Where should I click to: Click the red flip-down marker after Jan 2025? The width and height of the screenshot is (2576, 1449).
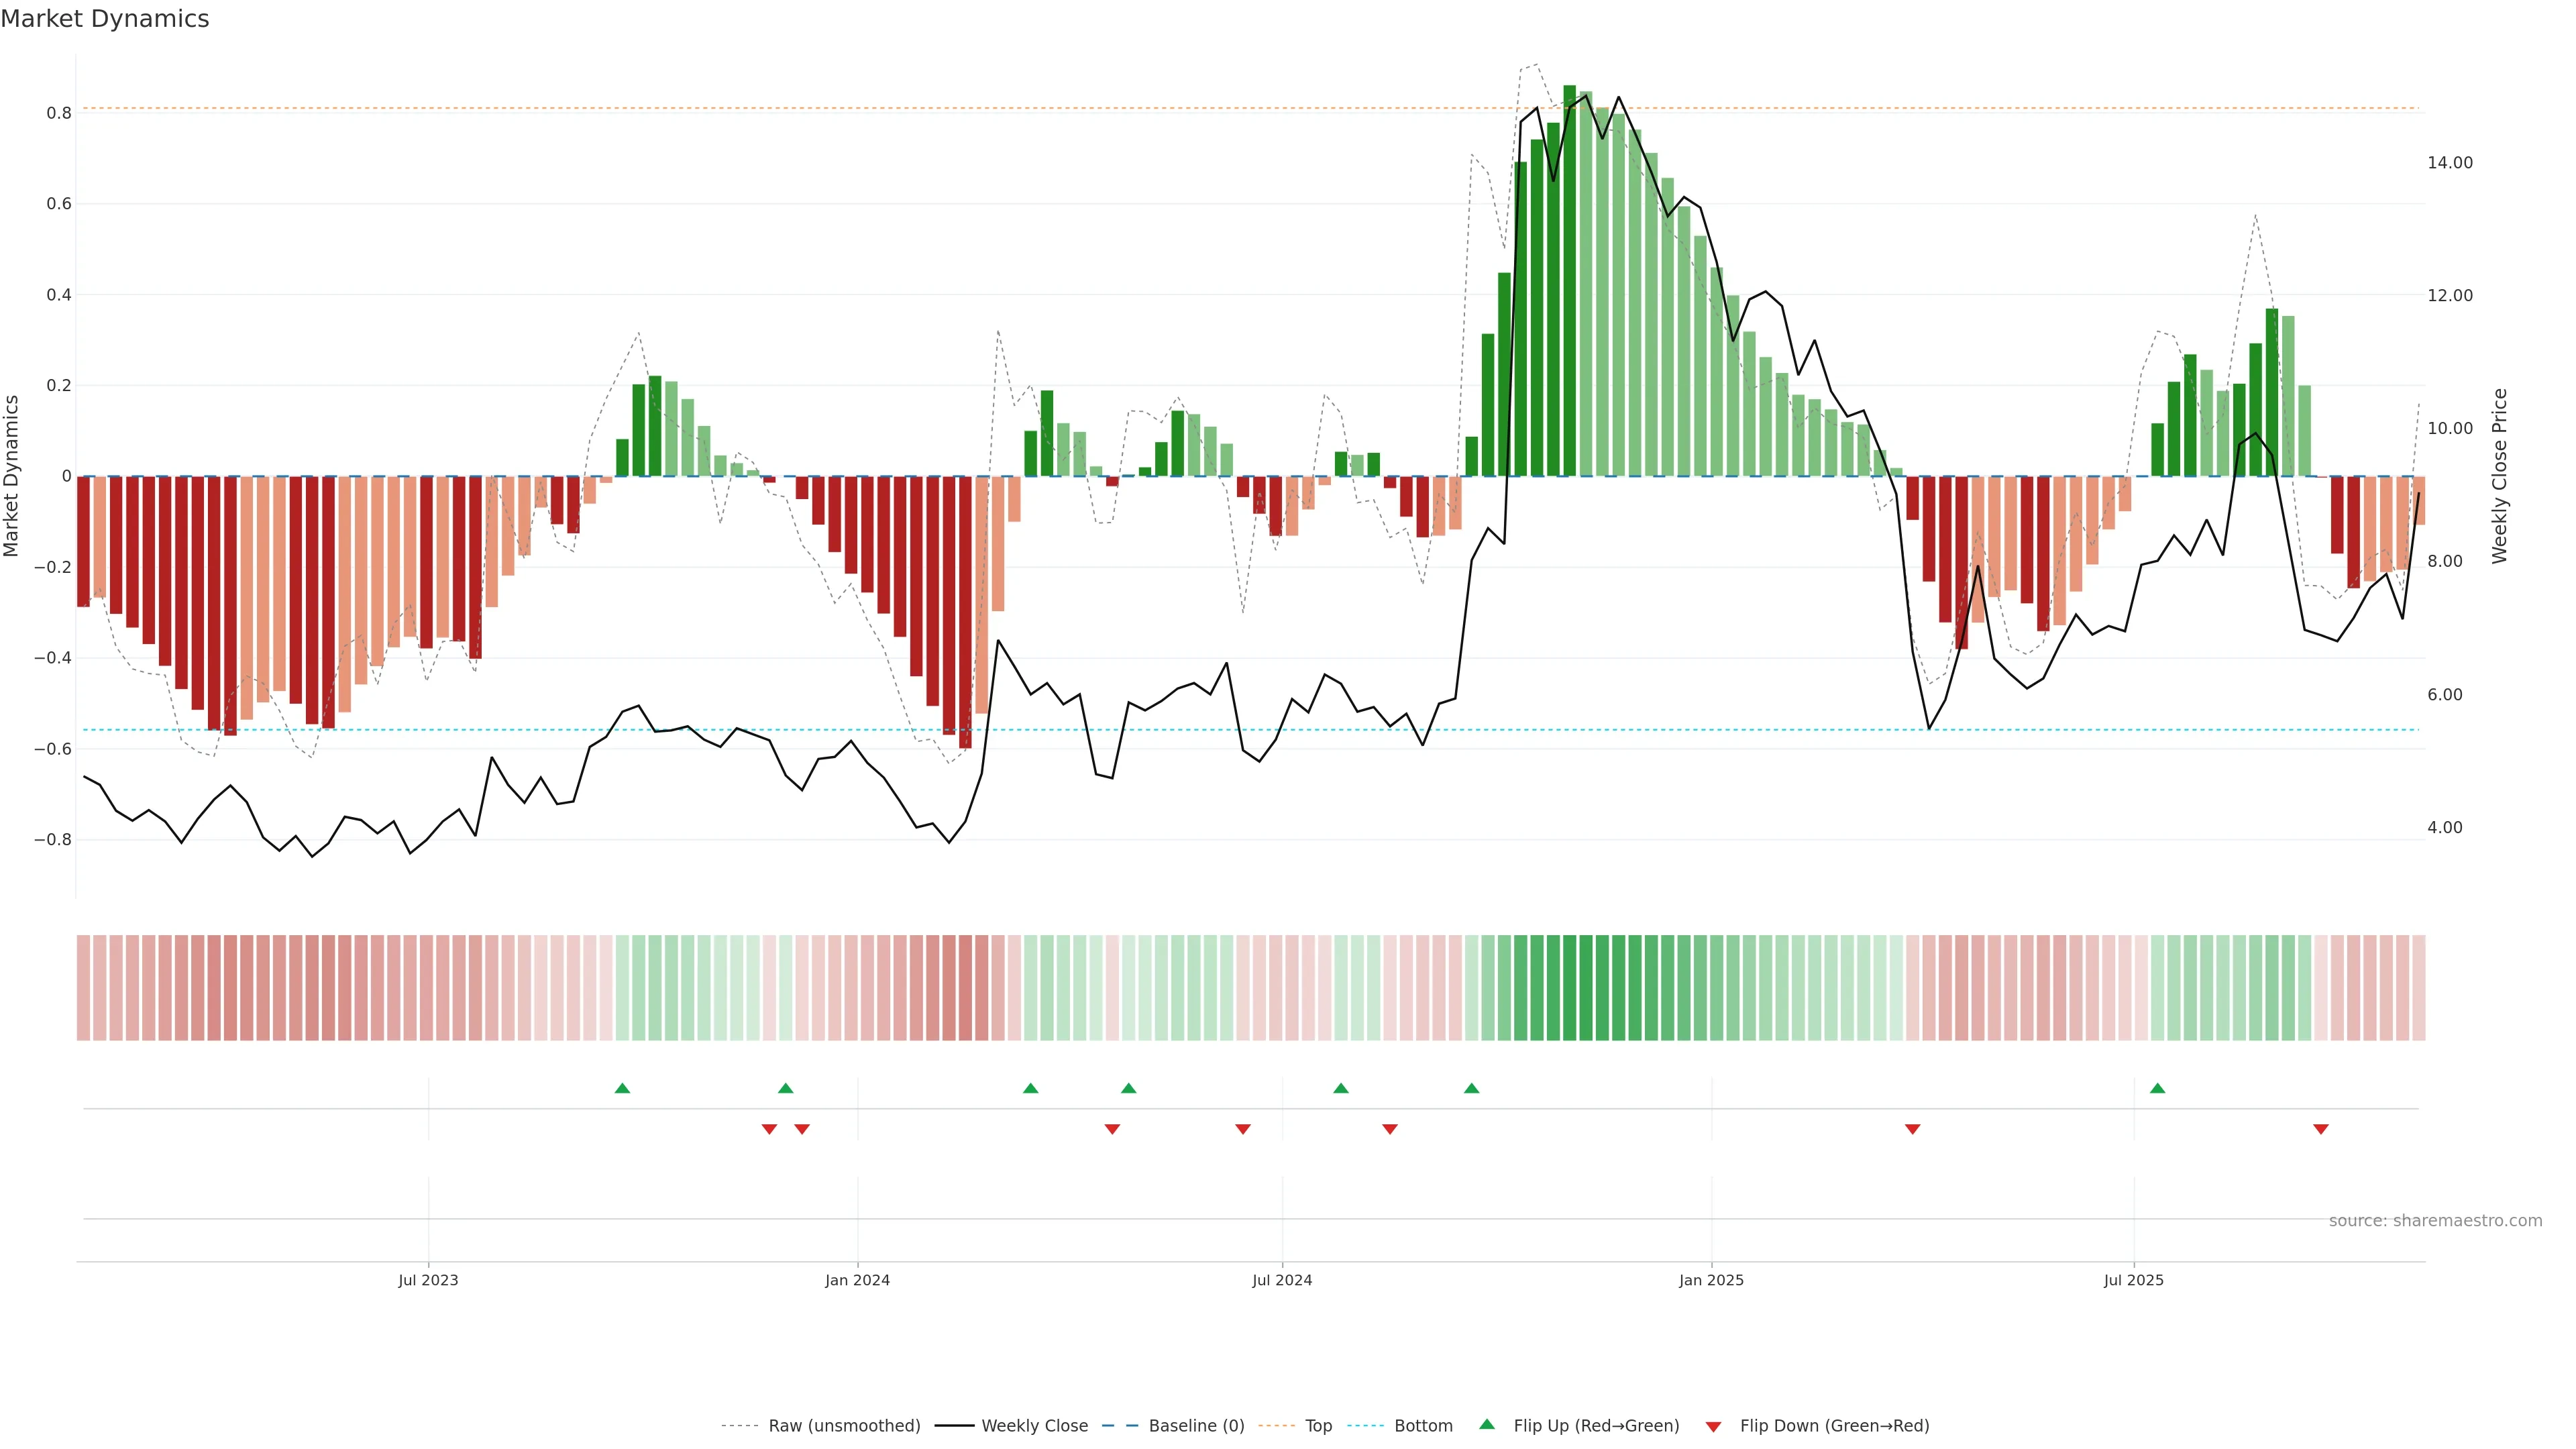[1912, 1129]
